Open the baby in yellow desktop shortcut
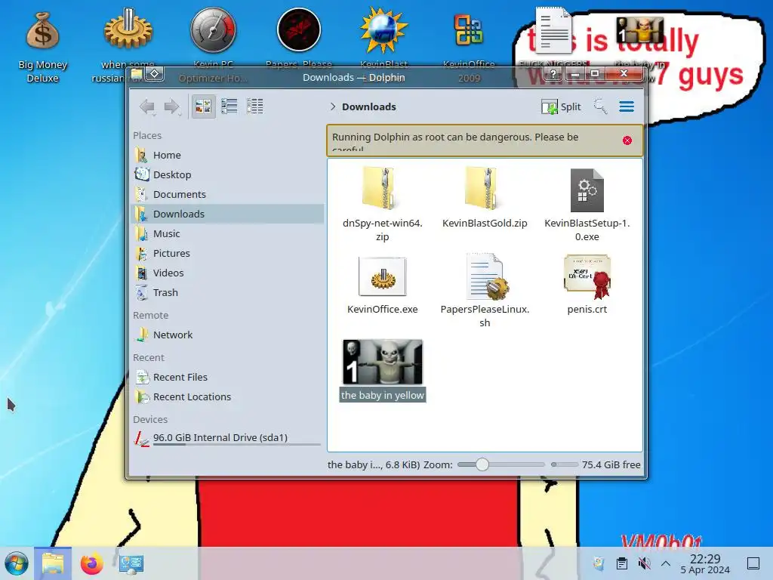The height and width of the screenshot is (580, 773). [x=639, y=30]
